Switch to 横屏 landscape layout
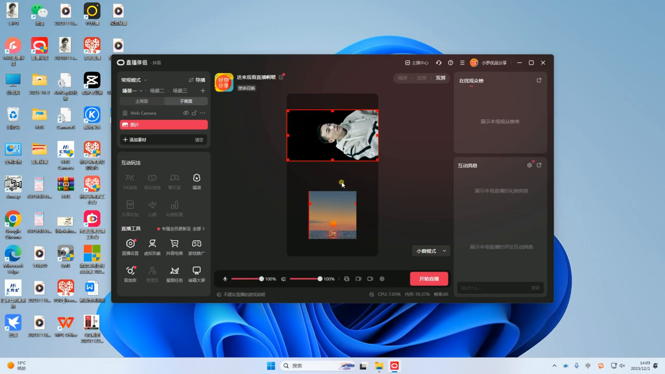Viewport: 665px width, 374px height. 403,78
